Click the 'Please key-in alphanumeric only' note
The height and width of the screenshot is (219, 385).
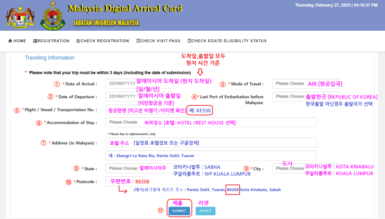click(131, 134)
